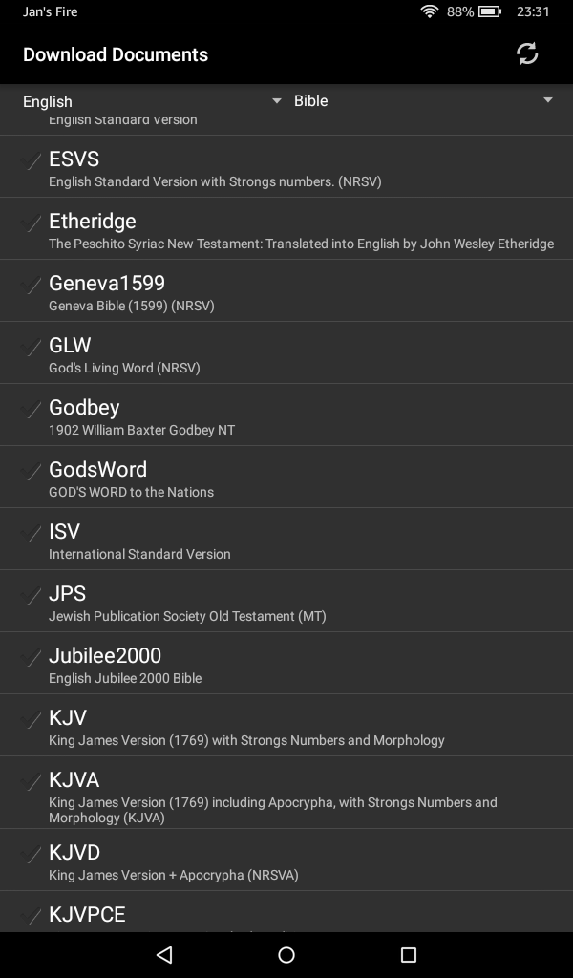Choose the JPS Old Testament document
The height and width of the screenshot is (978, 573).
coord(286,602)
